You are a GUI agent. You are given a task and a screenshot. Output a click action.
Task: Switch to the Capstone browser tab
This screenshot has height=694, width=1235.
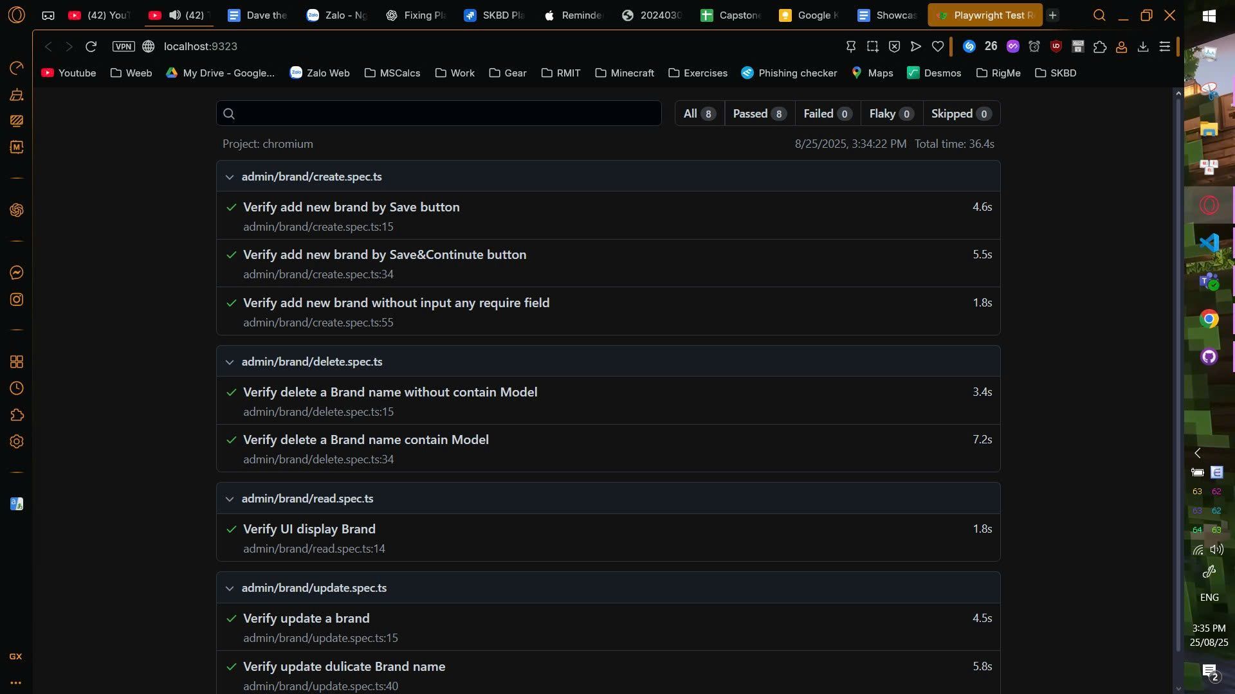(x=731, y=15)
